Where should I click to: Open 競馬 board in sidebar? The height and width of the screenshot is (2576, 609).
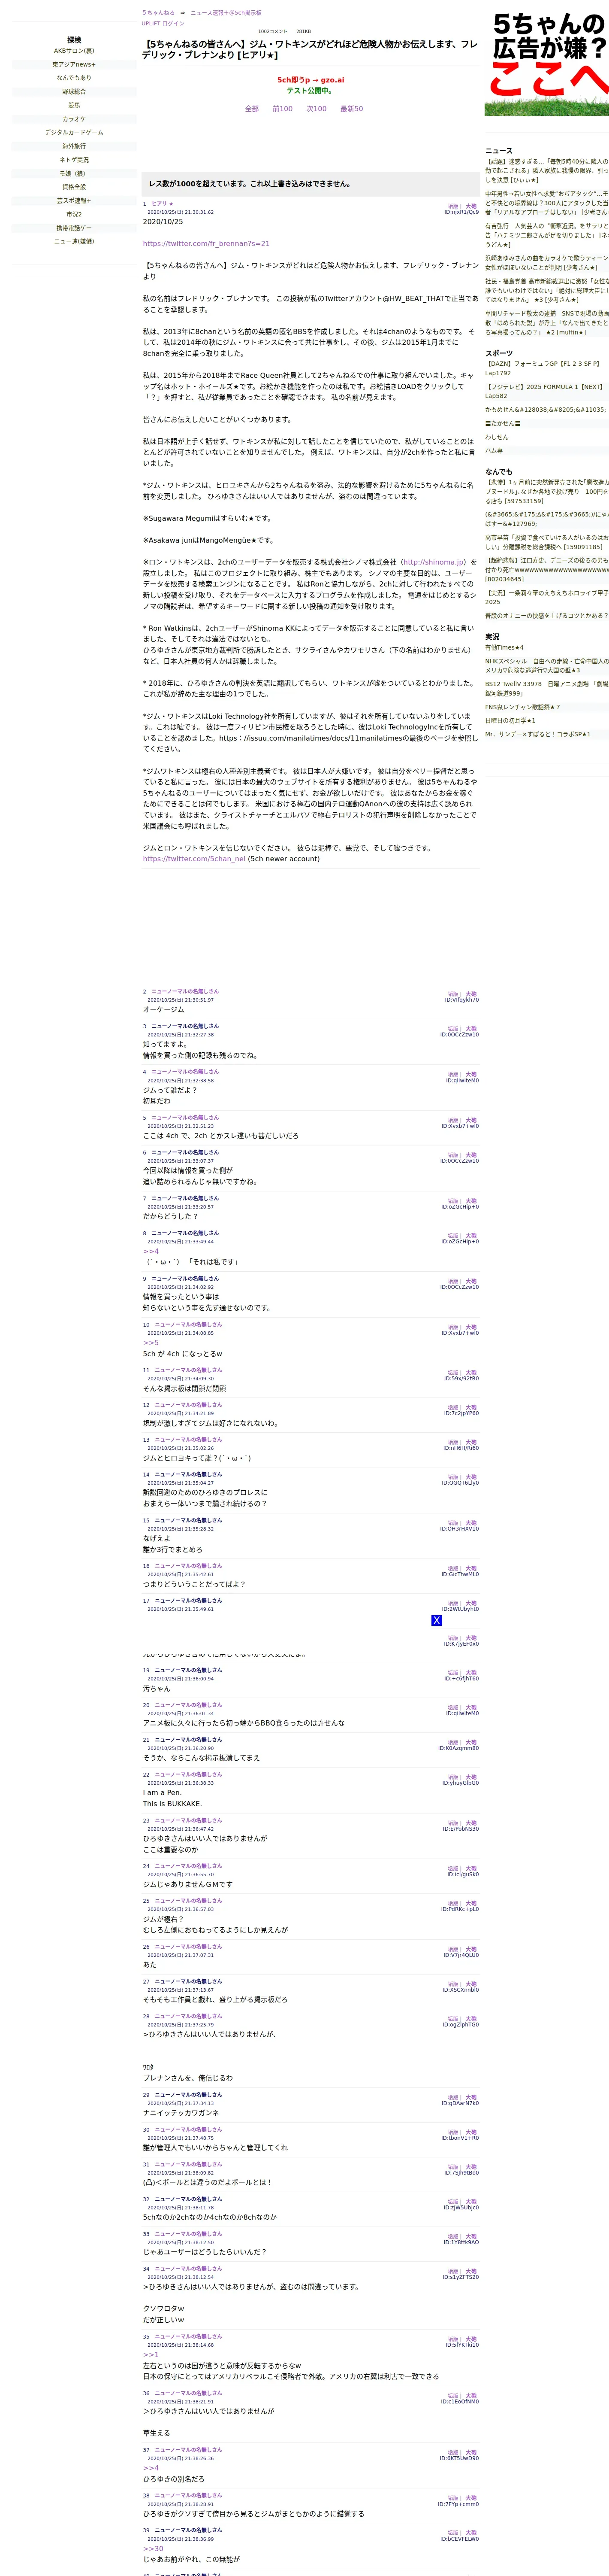pyautogui.click(x=74, y=105)
